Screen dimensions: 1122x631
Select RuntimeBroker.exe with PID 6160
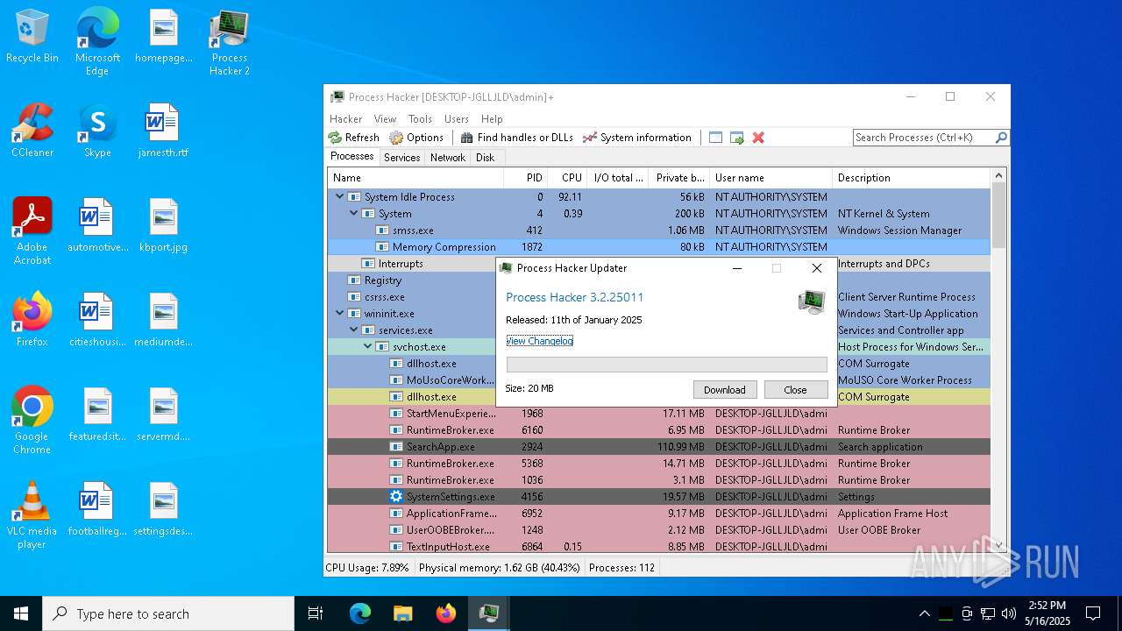click(x=659, y=430)
